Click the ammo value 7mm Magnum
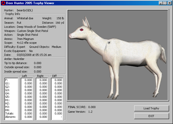This screenshot has width=173, height=124. point(25,39)
